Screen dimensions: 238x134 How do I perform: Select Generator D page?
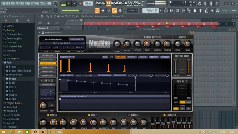[x=48, y=75]
